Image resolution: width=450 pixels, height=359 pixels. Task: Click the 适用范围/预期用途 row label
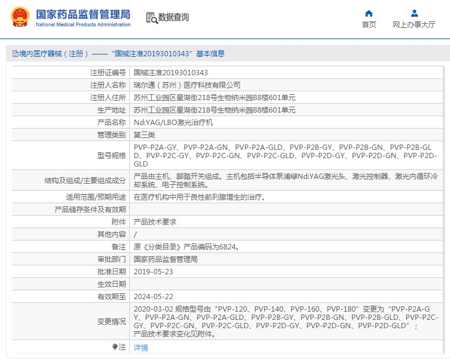click(95, 197)
